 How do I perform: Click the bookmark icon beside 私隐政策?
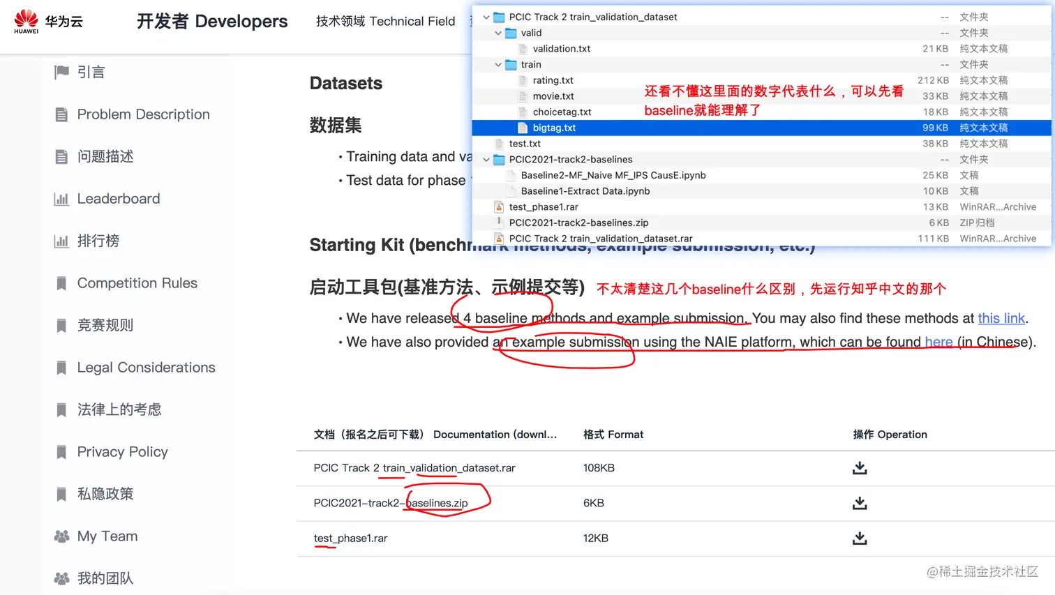61,494
